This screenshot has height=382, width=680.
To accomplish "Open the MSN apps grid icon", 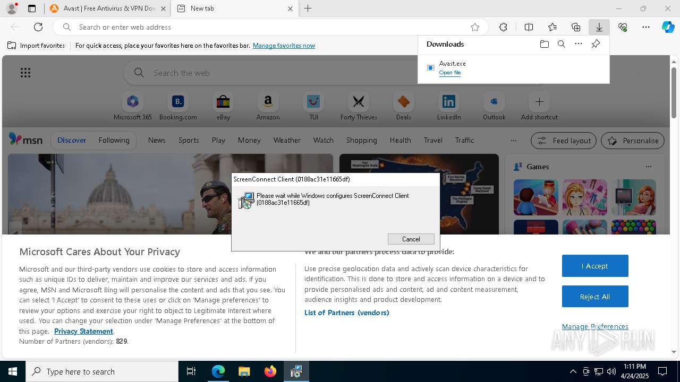I will 25,73.
